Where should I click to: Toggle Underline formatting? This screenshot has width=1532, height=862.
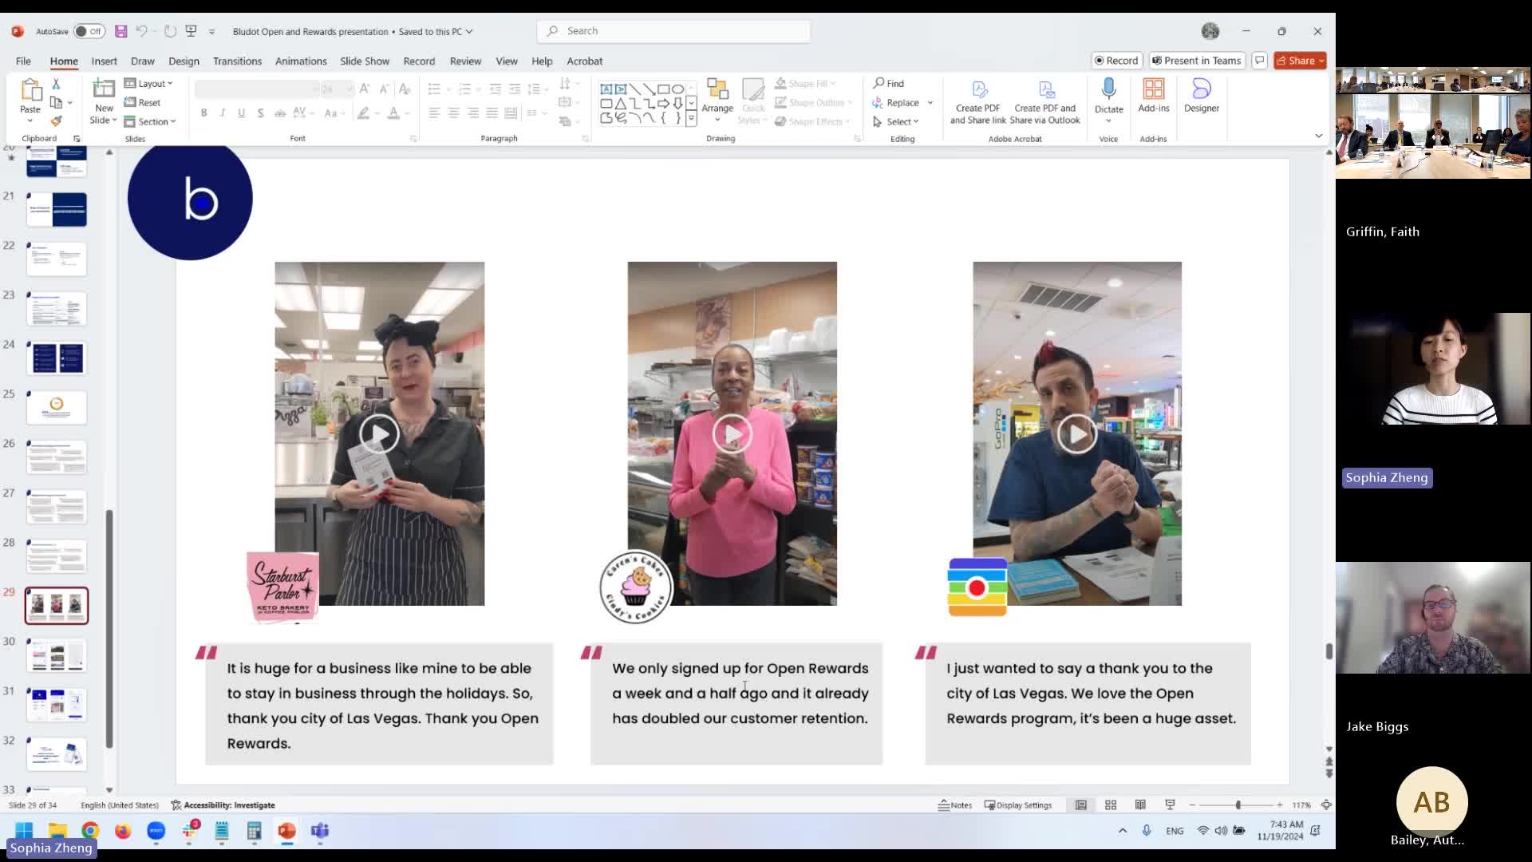[241, 113]
